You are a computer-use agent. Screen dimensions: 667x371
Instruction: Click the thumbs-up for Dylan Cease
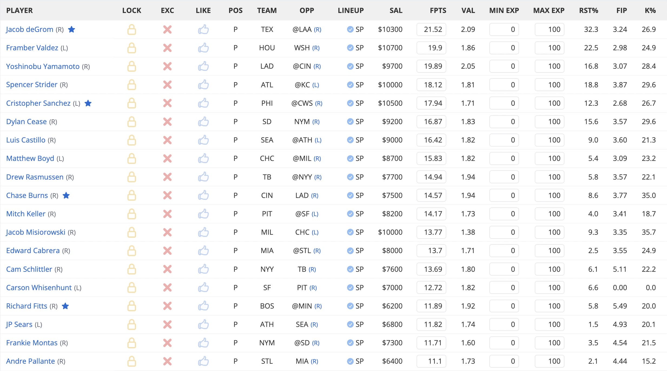tap(203, 122)
